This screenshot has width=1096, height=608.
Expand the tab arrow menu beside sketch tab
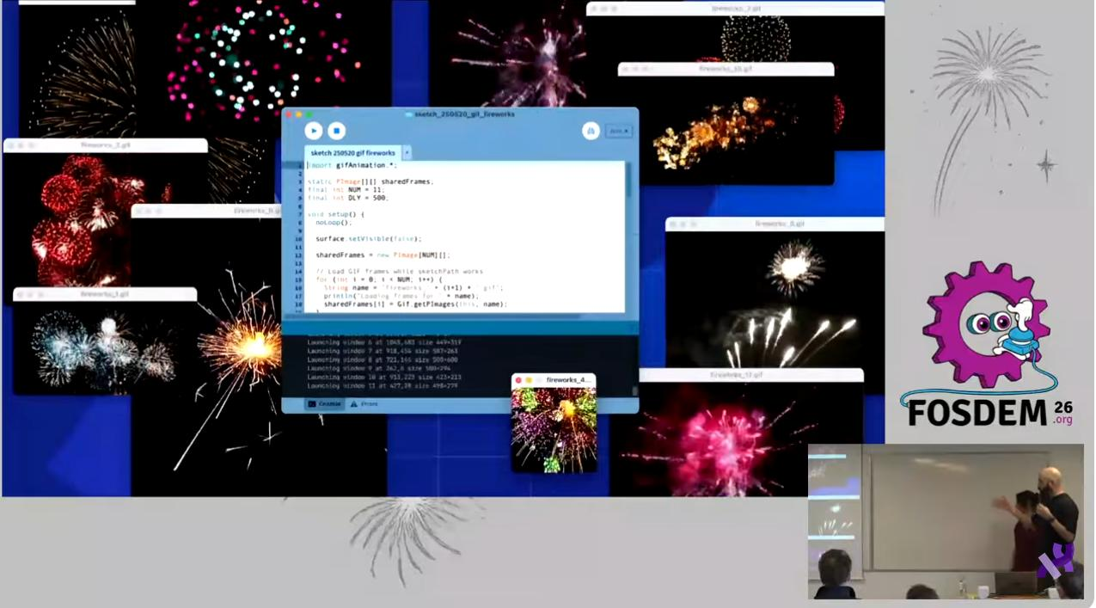(x=407, y=153)
